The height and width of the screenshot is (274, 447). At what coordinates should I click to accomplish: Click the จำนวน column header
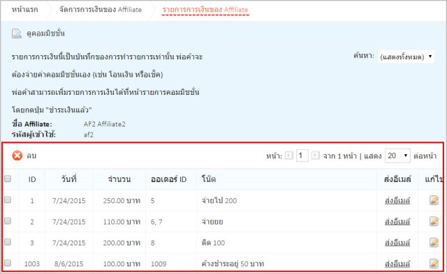coord(119,179)
